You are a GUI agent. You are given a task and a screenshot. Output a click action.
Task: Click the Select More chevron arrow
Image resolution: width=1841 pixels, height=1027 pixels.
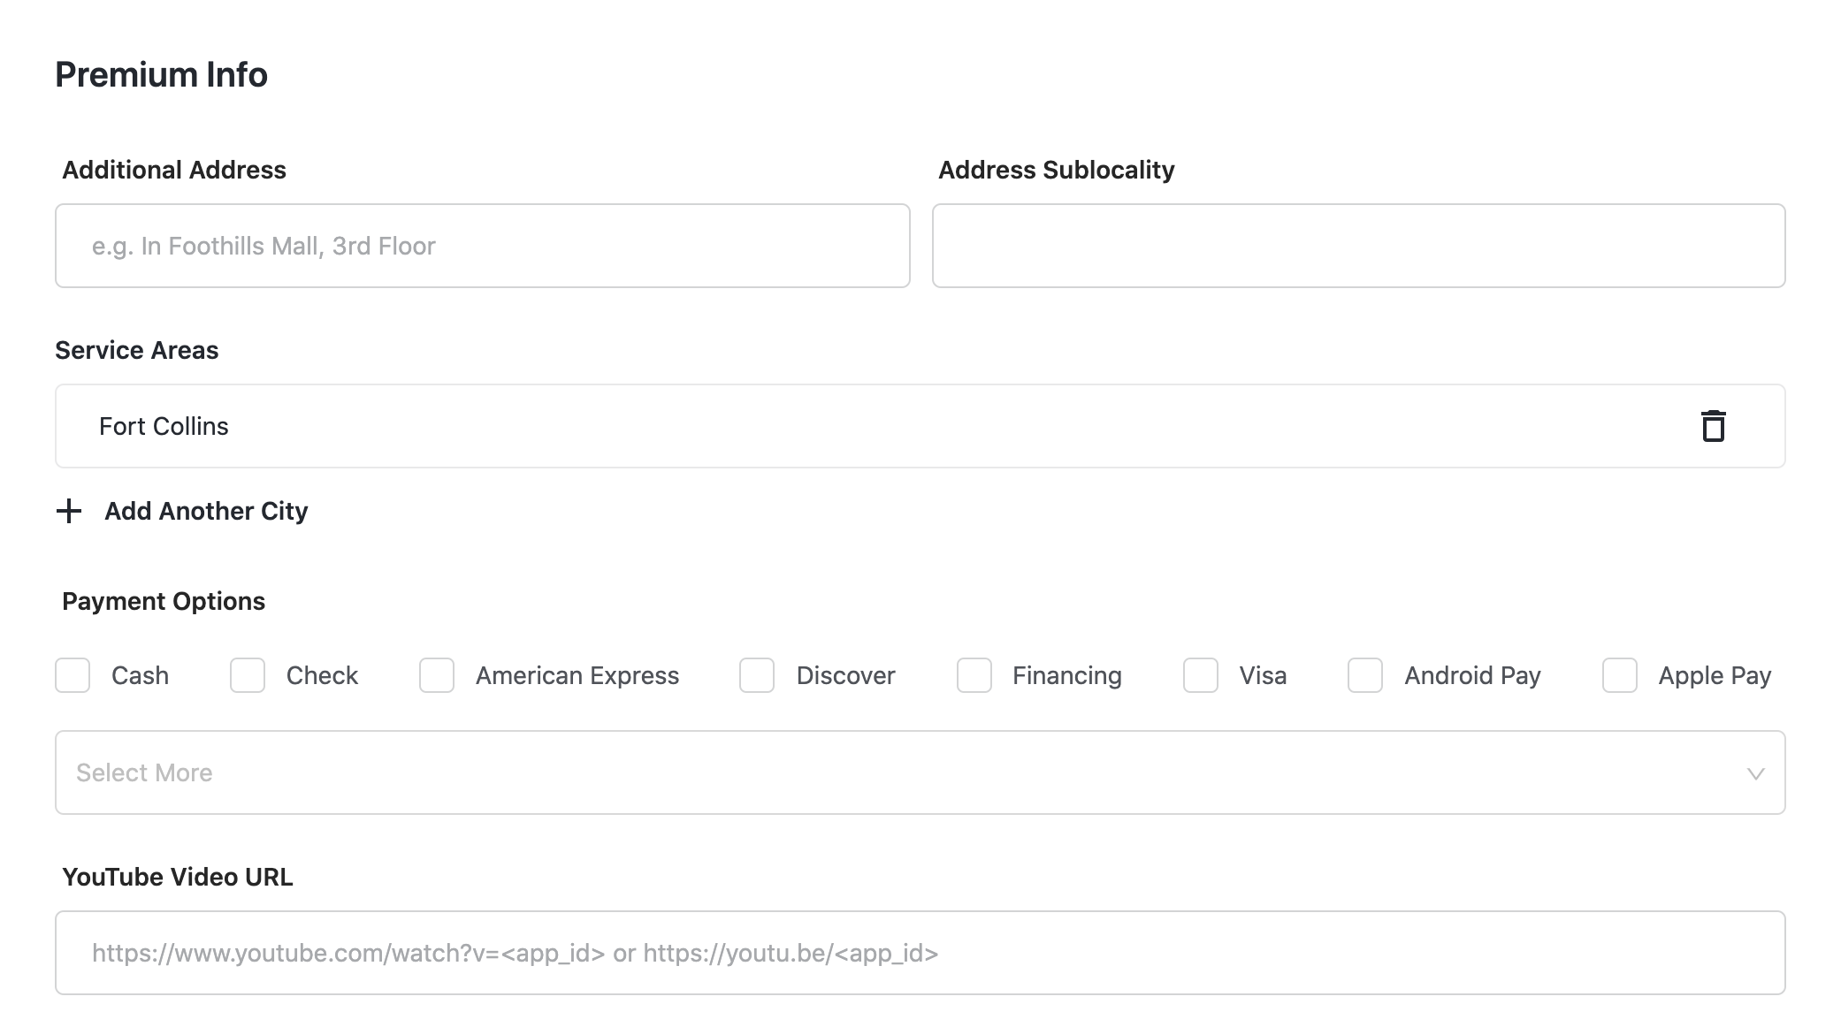click(x=1755, y=773)
